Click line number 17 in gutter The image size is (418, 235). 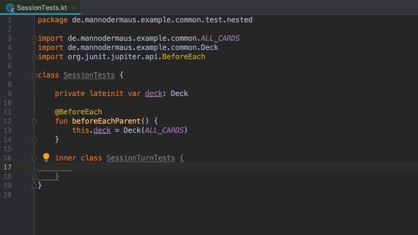(x=7, y=167)
